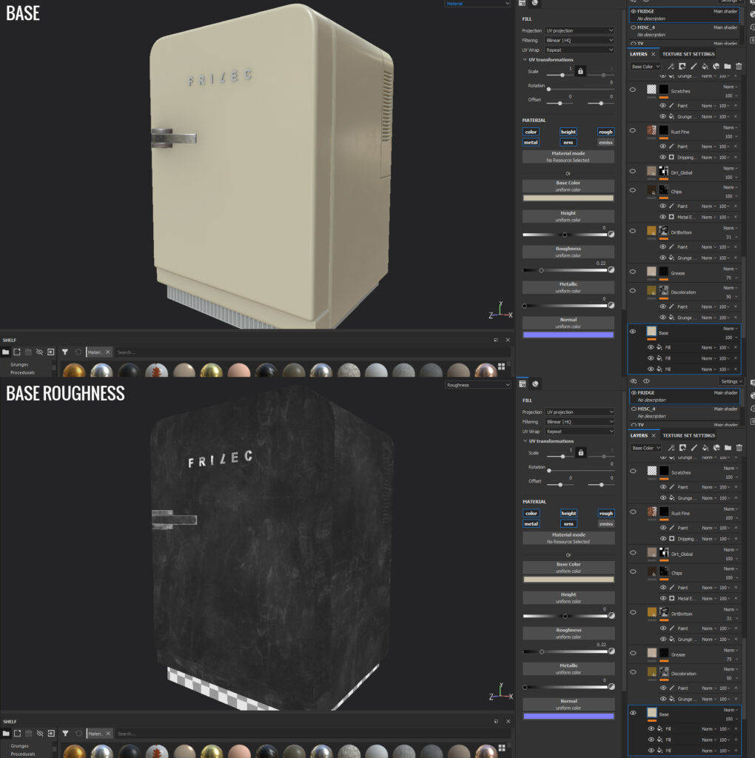Hide the Rust Fine layer in BASE ROUGHNESS screenshot

click(633, 512)
